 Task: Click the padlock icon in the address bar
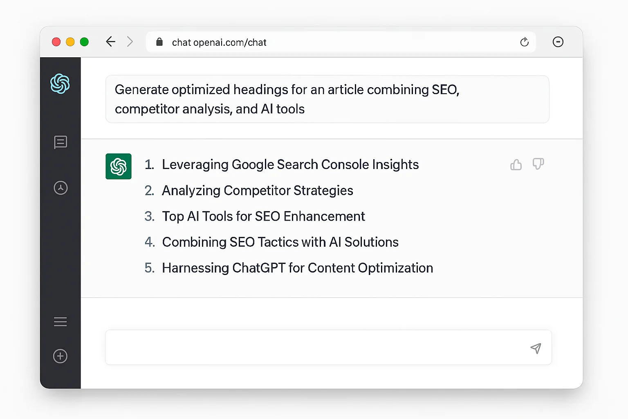159,42
